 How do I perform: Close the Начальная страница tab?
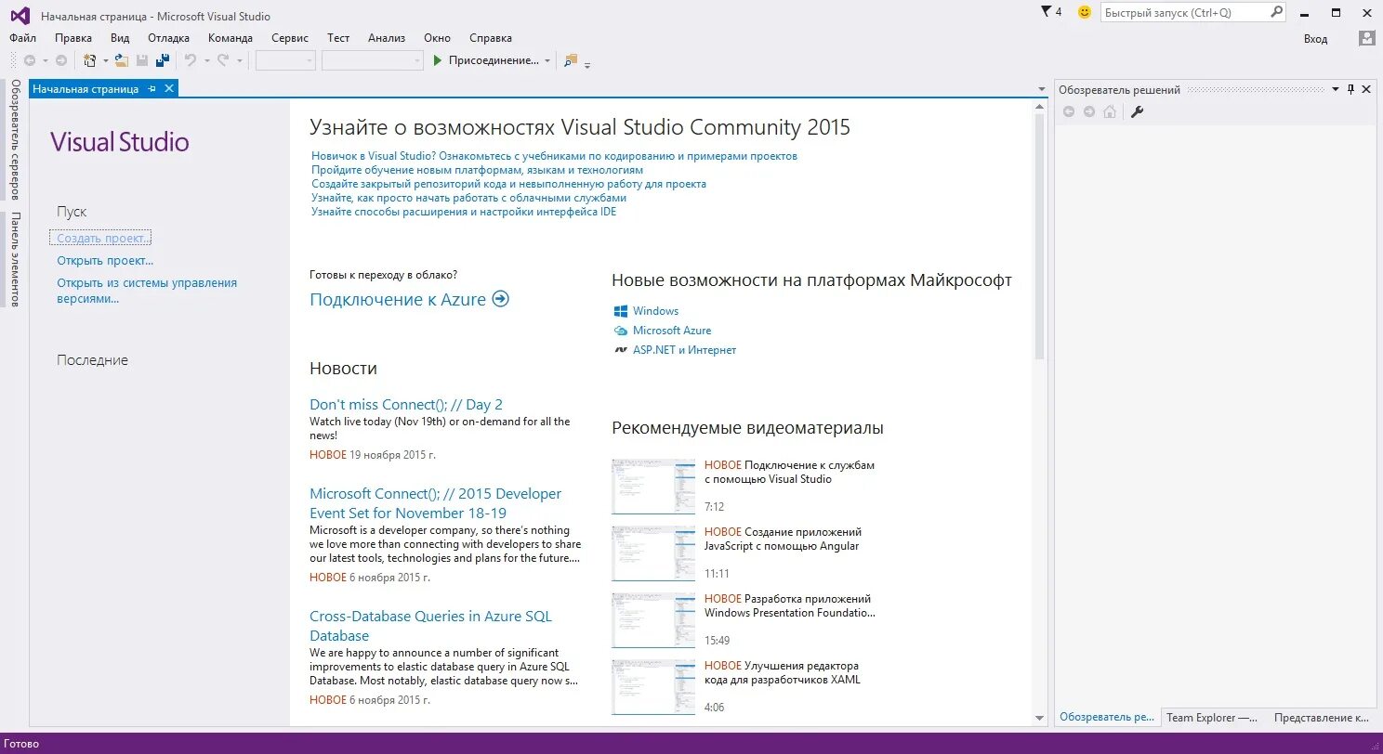click(168, 88)
